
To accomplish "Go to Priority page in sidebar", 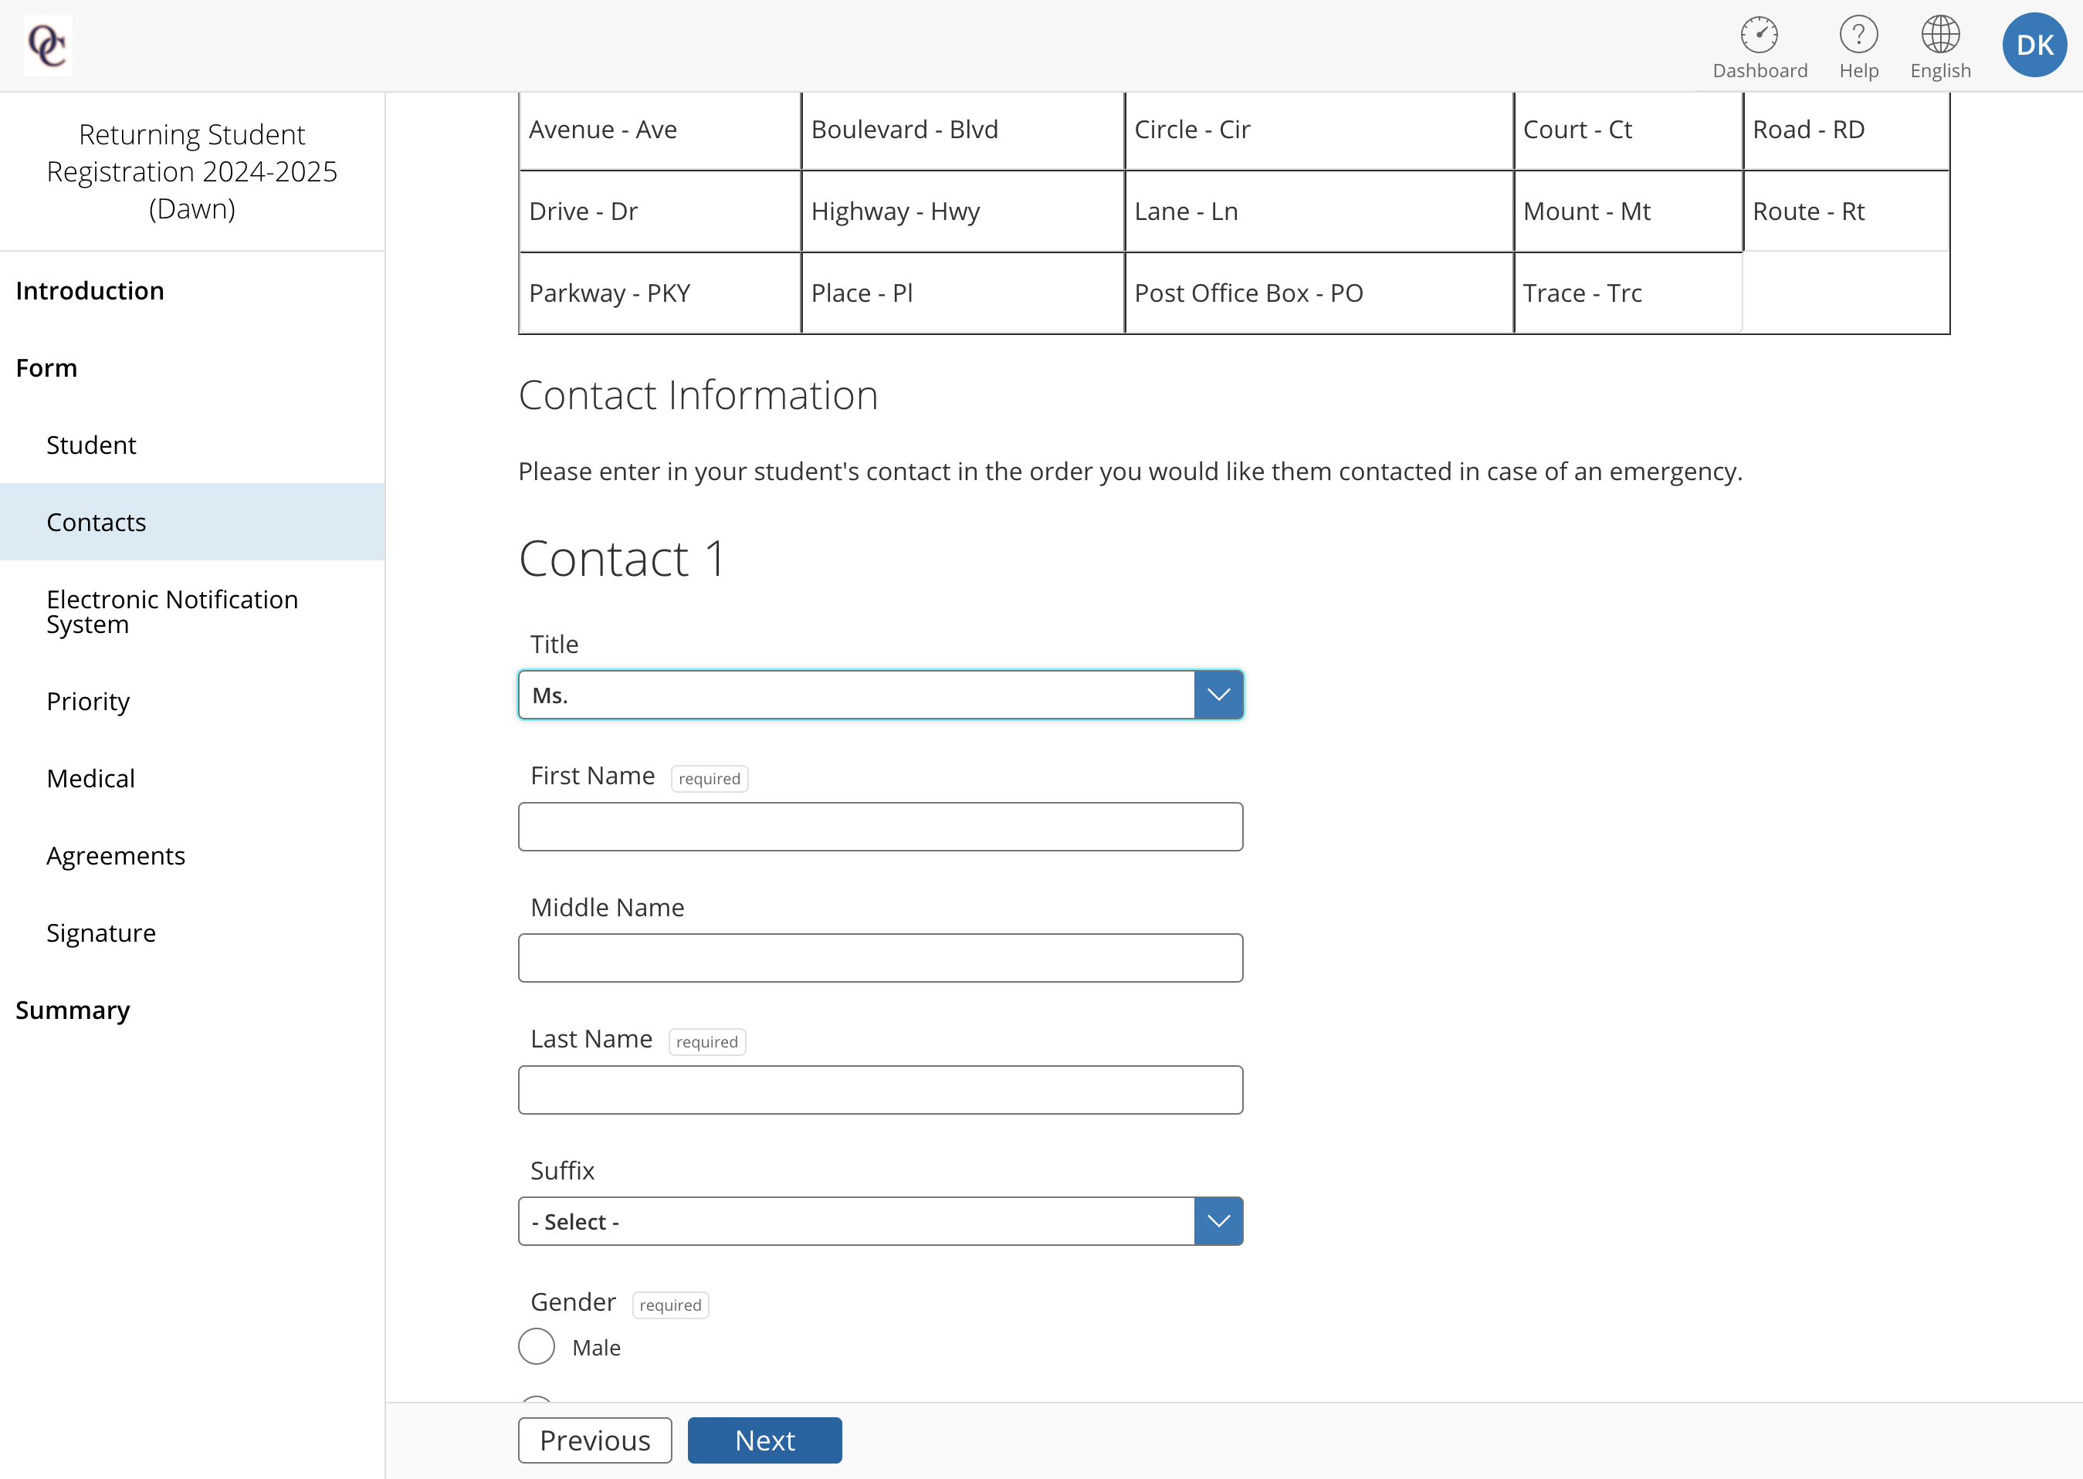I will tap(88, 701).
